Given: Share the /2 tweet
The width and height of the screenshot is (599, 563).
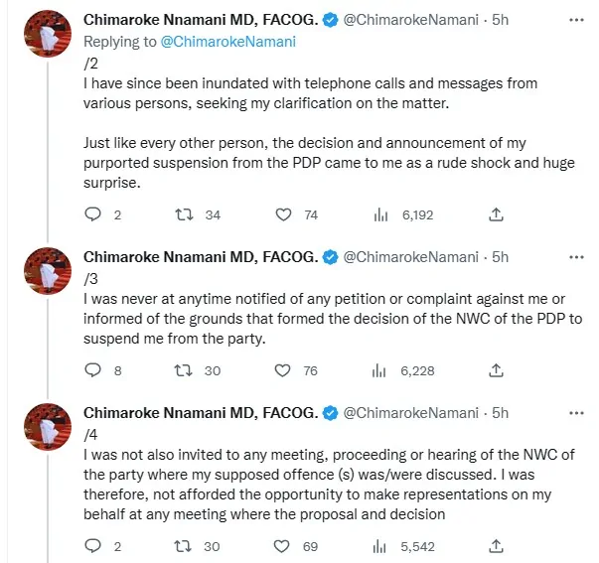Looking at the screenshot, I should coord(497,214).
